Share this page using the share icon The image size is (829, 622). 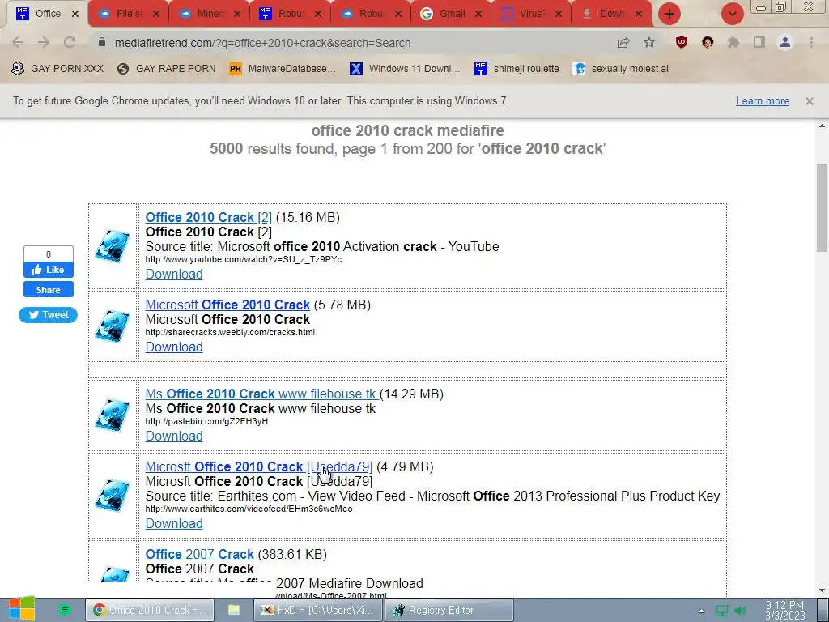click(623, 43)
